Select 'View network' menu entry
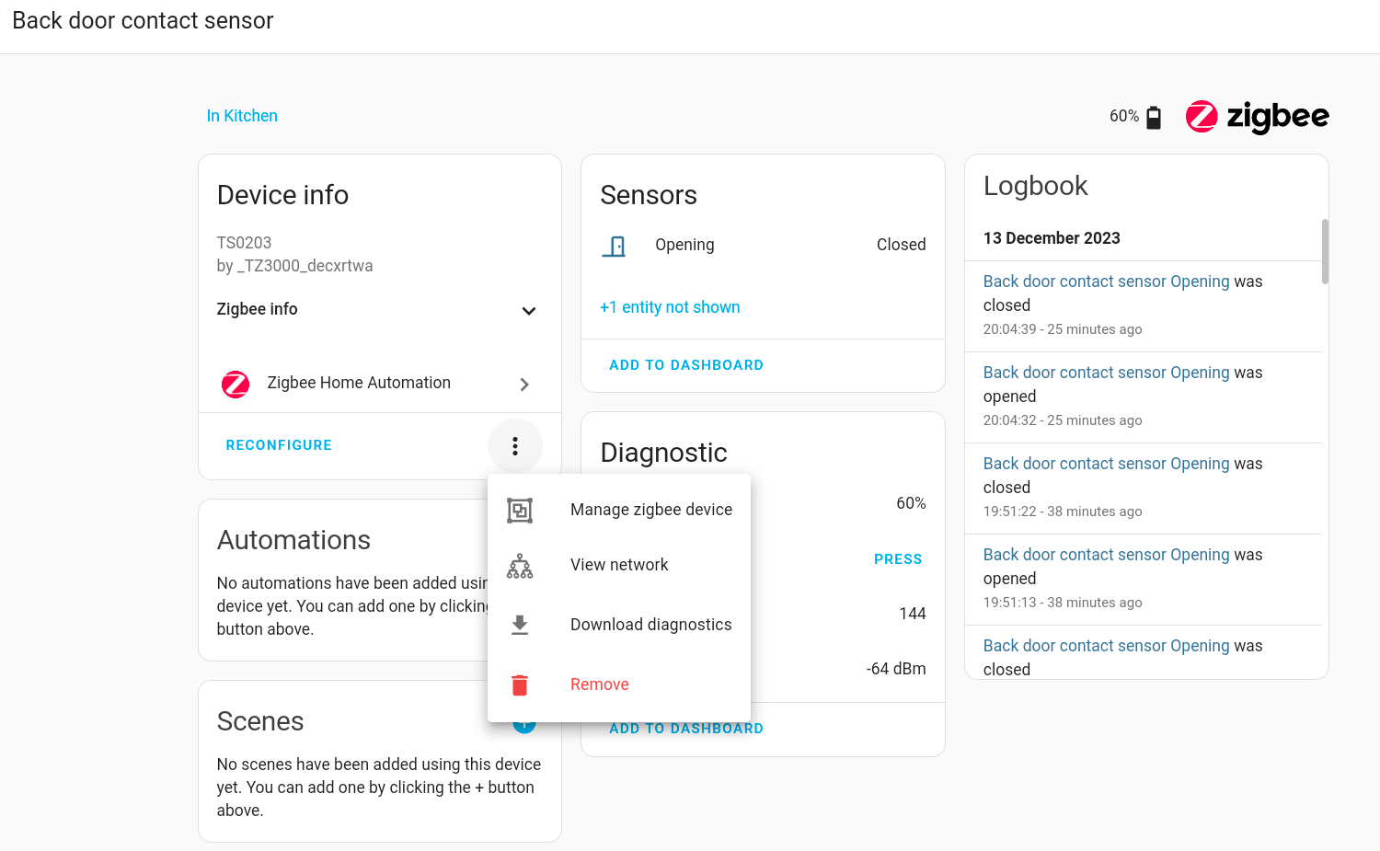 coord(619,565)
